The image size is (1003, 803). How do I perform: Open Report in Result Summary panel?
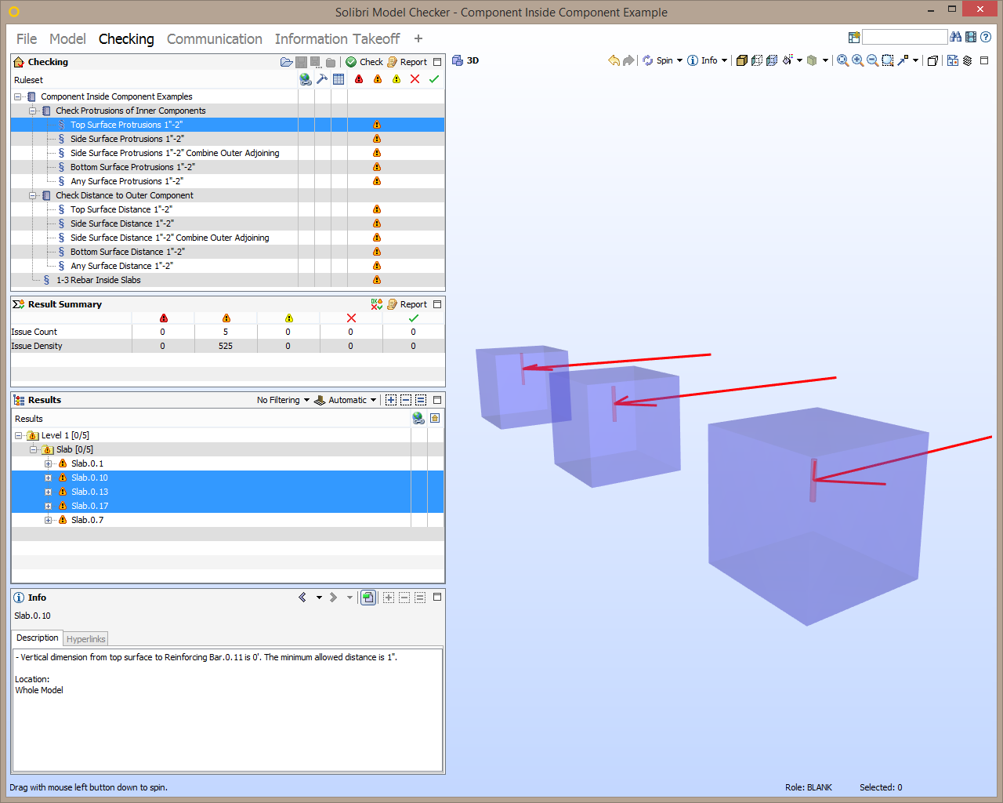pyautogui.click(x=407, y=304)
